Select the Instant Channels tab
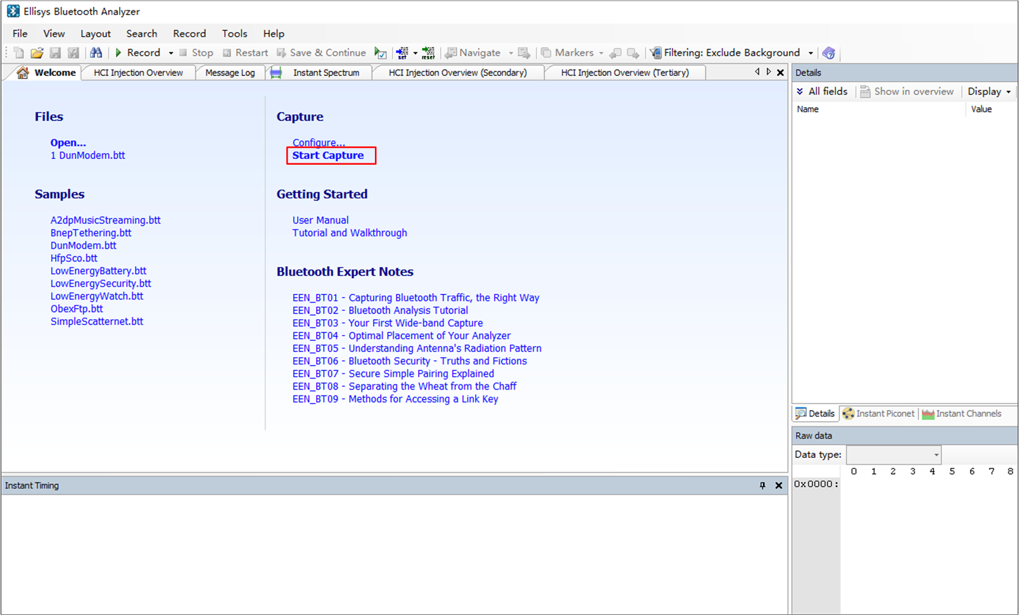This screenshot has width=1019, height=615. click(x=962, y=414)
